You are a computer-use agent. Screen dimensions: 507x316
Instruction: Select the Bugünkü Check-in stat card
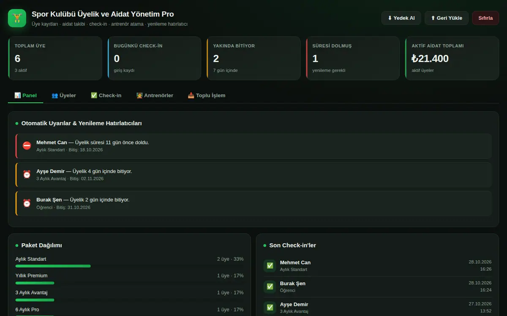[154, 58]
